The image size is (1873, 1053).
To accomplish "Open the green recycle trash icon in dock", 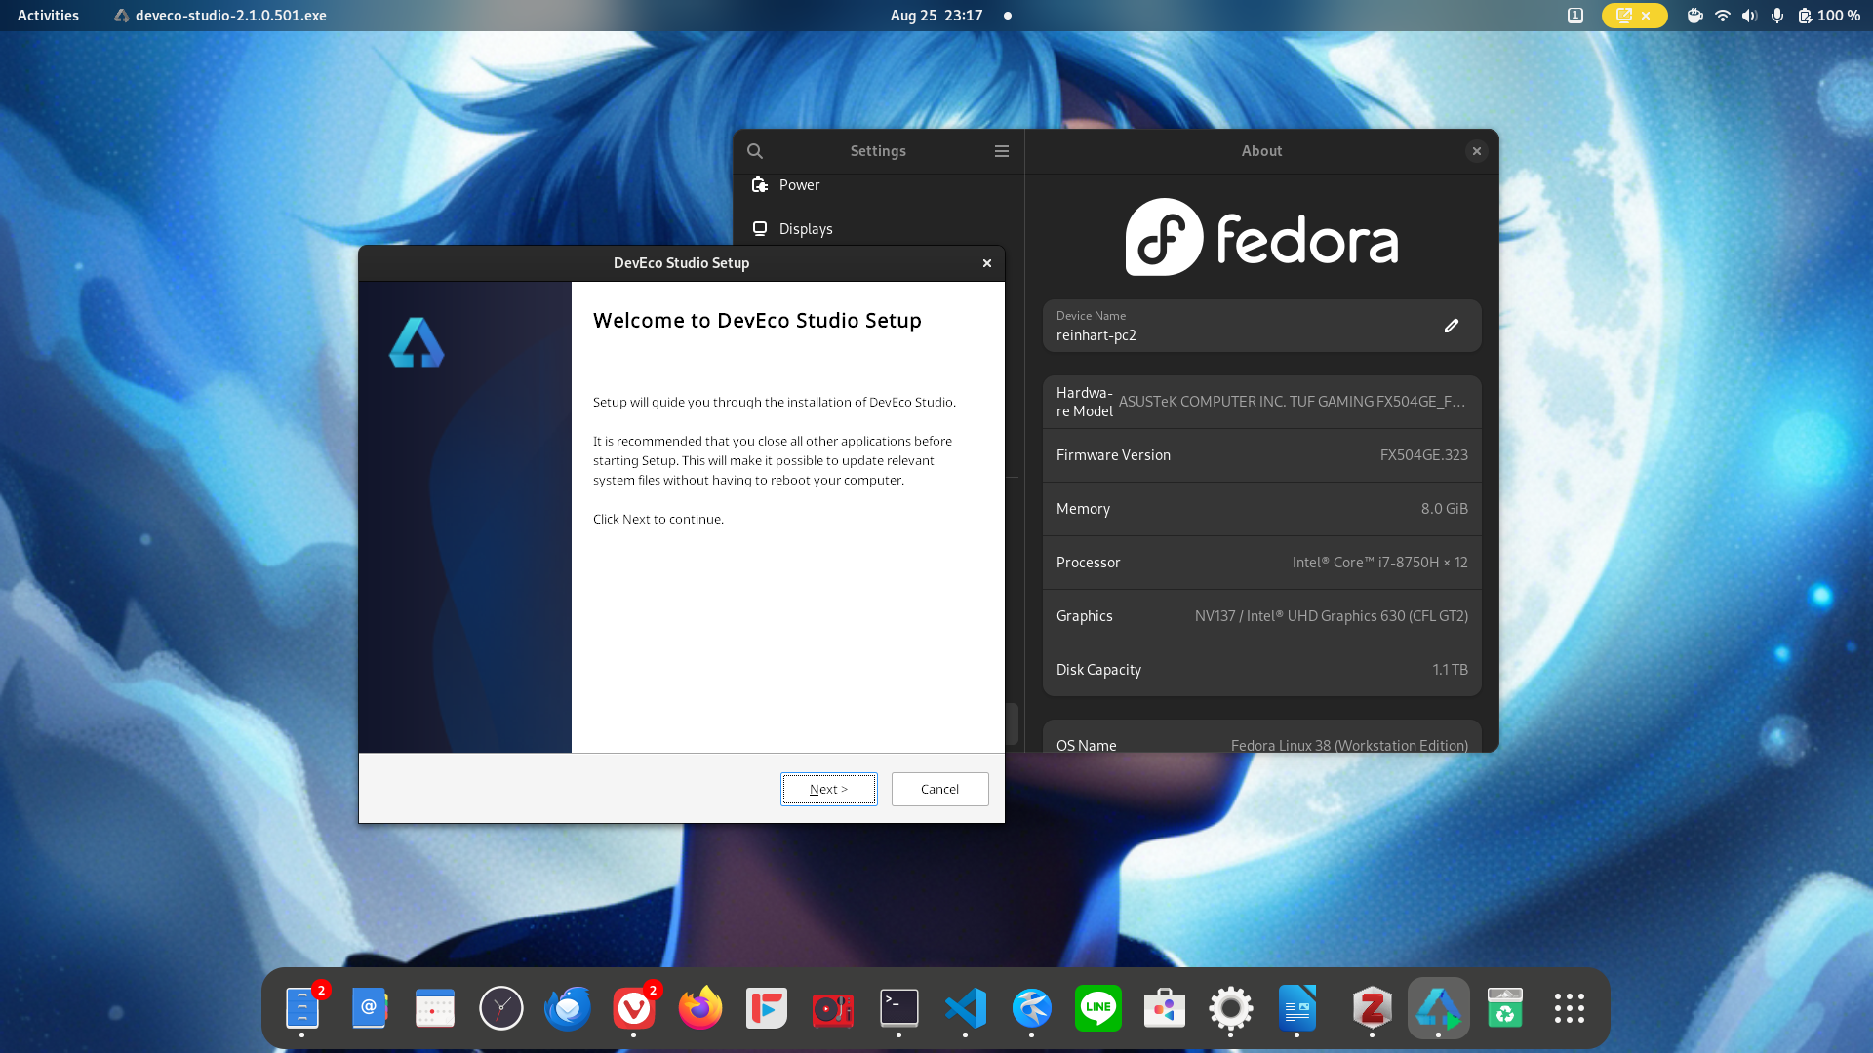I will point(1505,1008).
